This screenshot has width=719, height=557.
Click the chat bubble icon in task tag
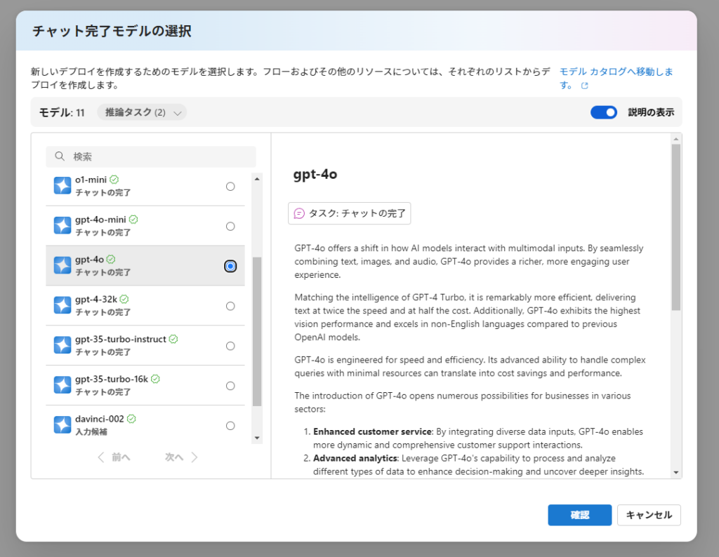[299, 213]
